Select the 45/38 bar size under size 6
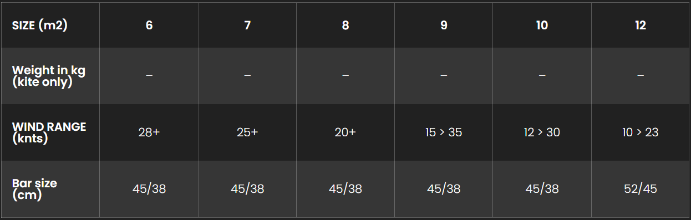This screenshot has height=220, width=691. 149,189
